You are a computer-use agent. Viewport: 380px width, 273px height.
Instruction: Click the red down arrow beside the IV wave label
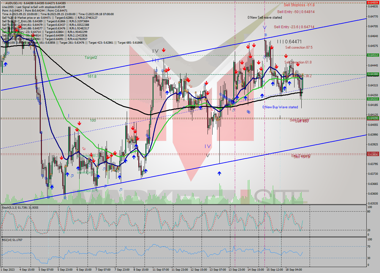tap(163, 50)
